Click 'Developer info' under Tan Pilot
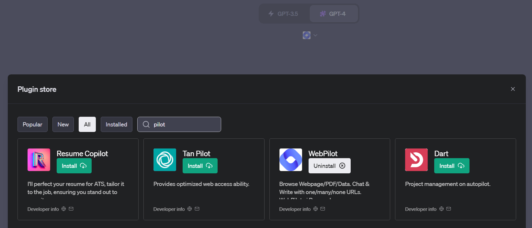 [169, 209]
